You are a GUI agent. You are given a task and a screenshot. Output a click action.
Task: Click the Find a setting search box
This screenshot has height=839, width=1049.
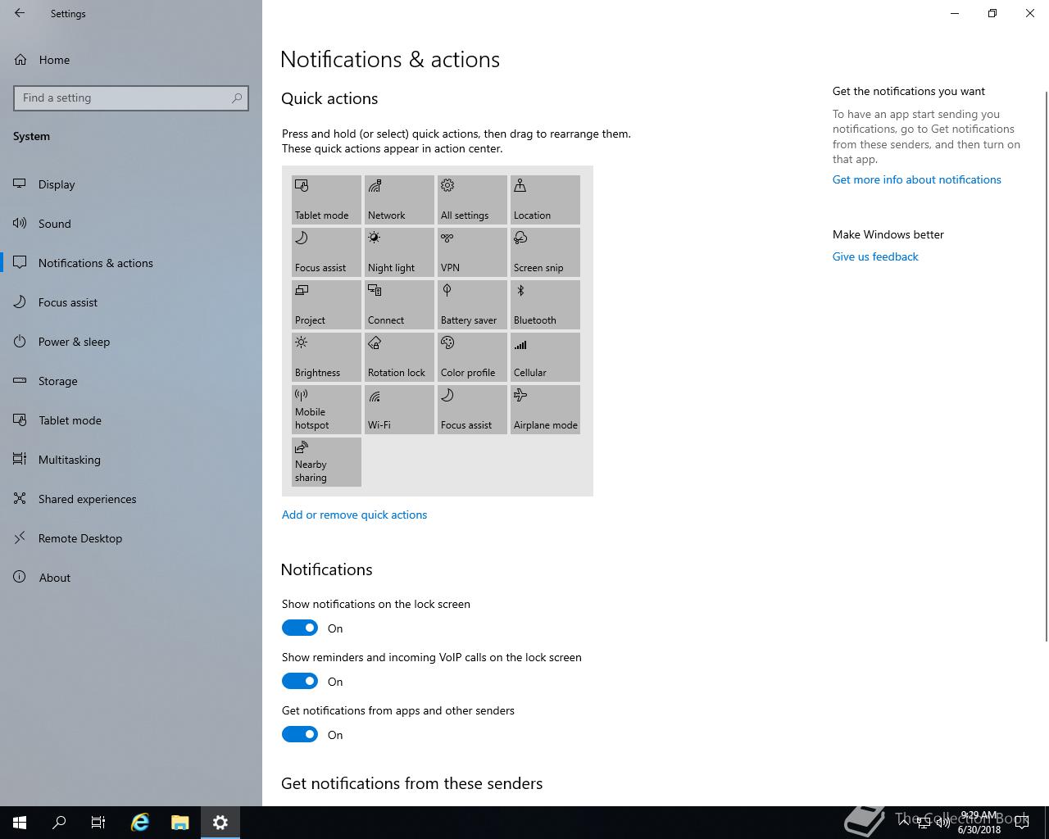coord(131,98)
